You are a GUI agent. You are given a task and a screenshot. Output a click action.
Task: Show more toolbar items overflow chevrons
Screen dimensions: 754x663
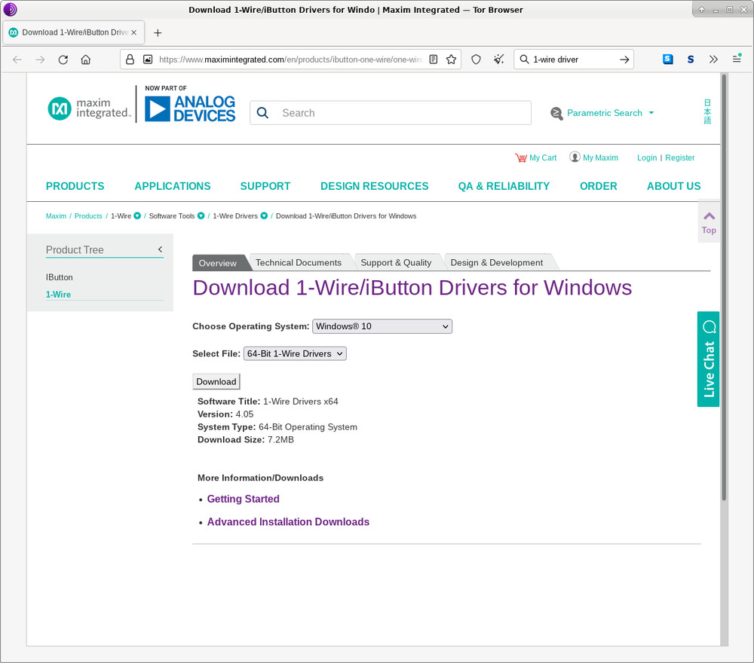tap(713, 60)
